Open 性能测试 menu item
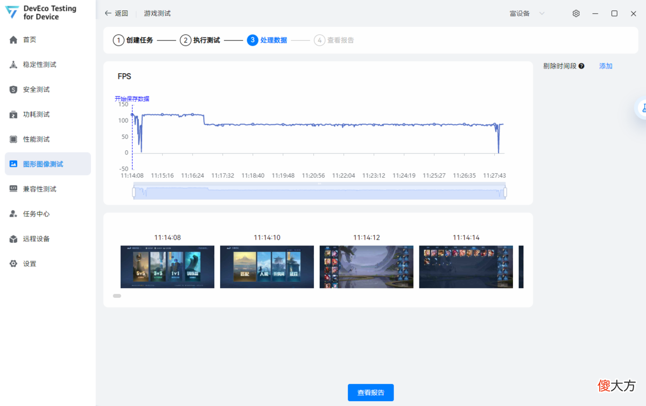646x406 pixels. pos(48,139)
